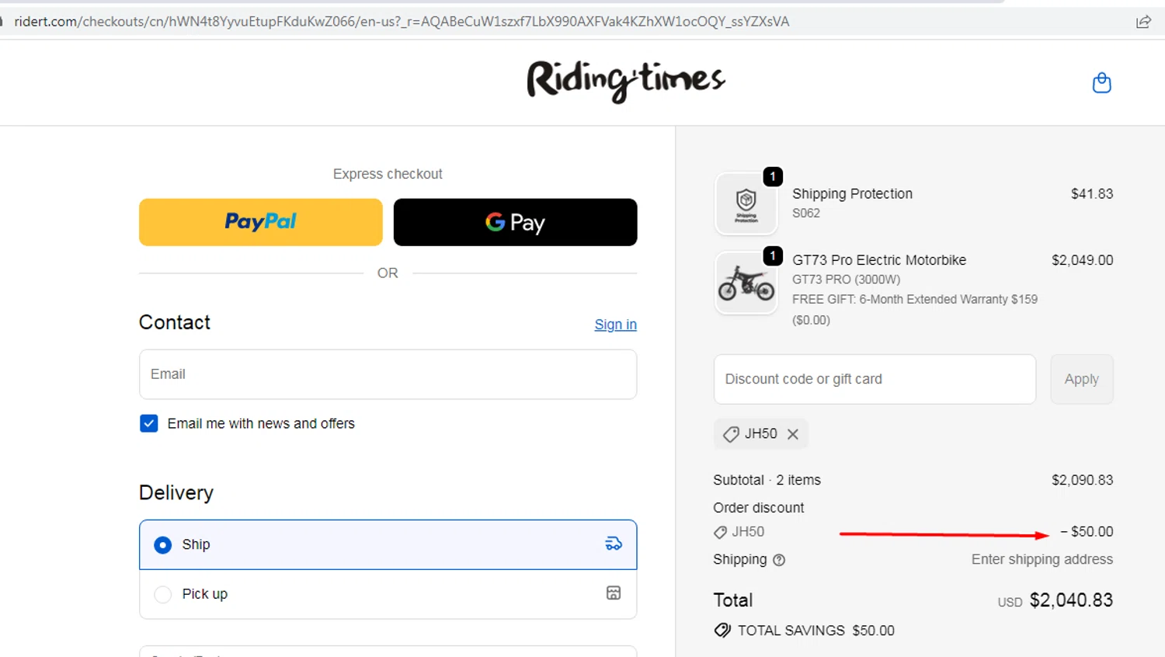Image resolution: width=1165 pixels, height=657 pixels.
Task: Click the Delivery section heading
Action: click(x=176, y=492)
